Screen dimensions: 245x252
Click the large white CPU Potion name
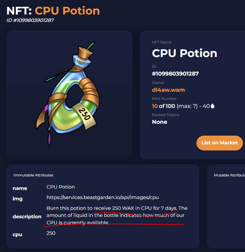(x=184, y=53)
